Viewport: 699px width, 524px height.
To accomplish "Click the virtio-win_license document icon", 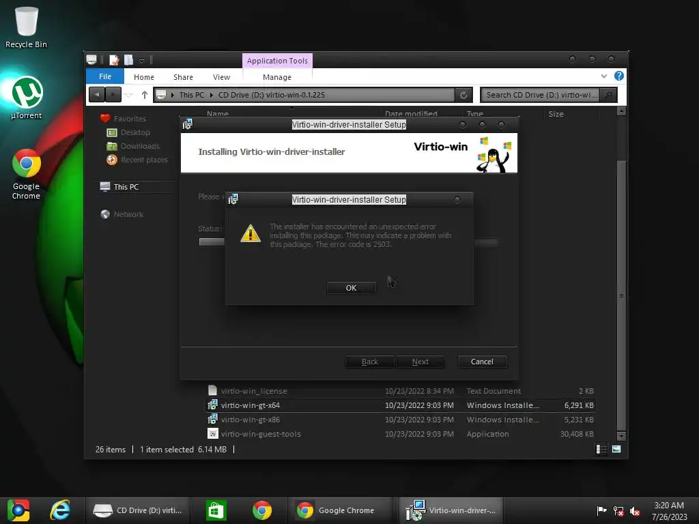I will 213,391.
